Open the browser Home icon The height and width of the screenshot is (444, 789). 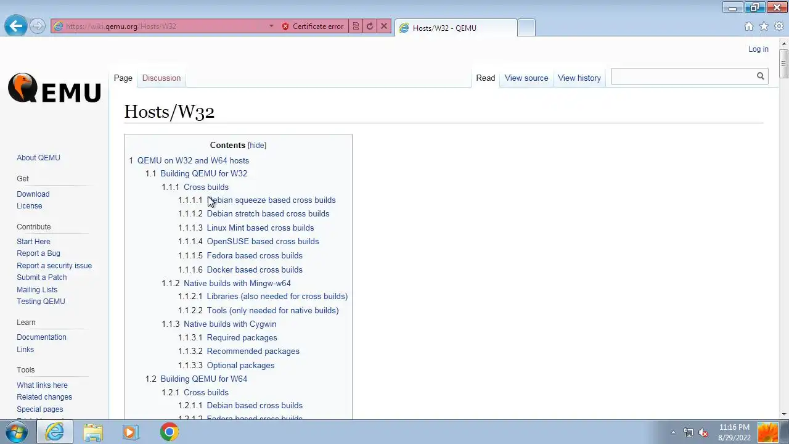coord(749,27)
